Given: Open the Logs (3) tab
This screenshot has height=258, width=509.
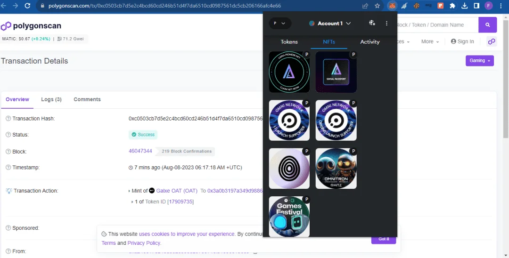Looking at the screenshot, I should (51, 99).
